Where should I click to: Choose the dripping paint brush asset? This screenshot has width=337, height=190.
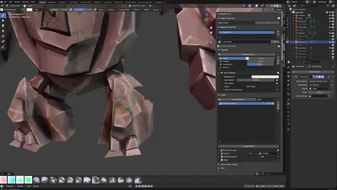click(x=87, y=180)
